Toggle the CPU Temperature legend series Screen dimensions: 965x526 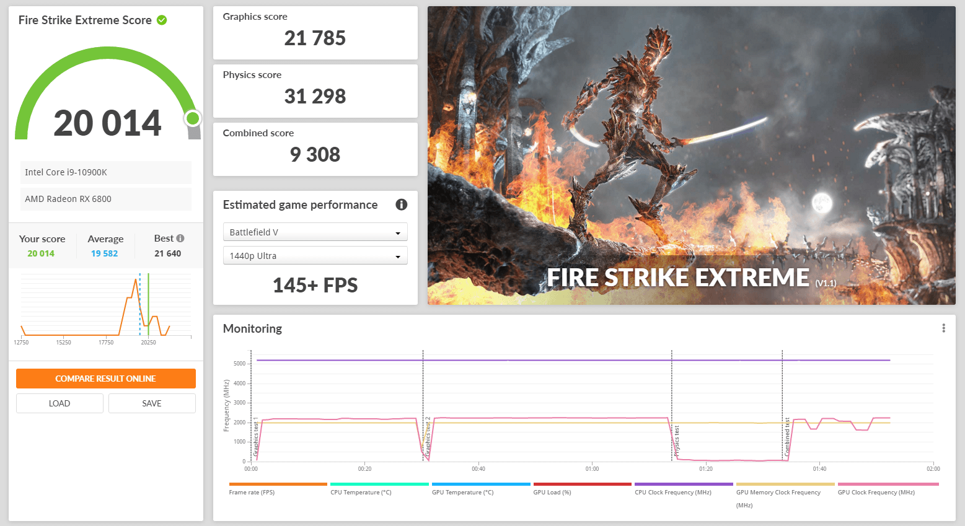379,489
